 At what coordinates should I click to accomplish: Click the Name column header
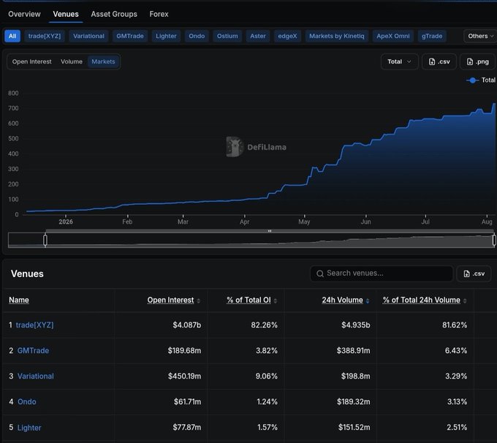[19, 300]
